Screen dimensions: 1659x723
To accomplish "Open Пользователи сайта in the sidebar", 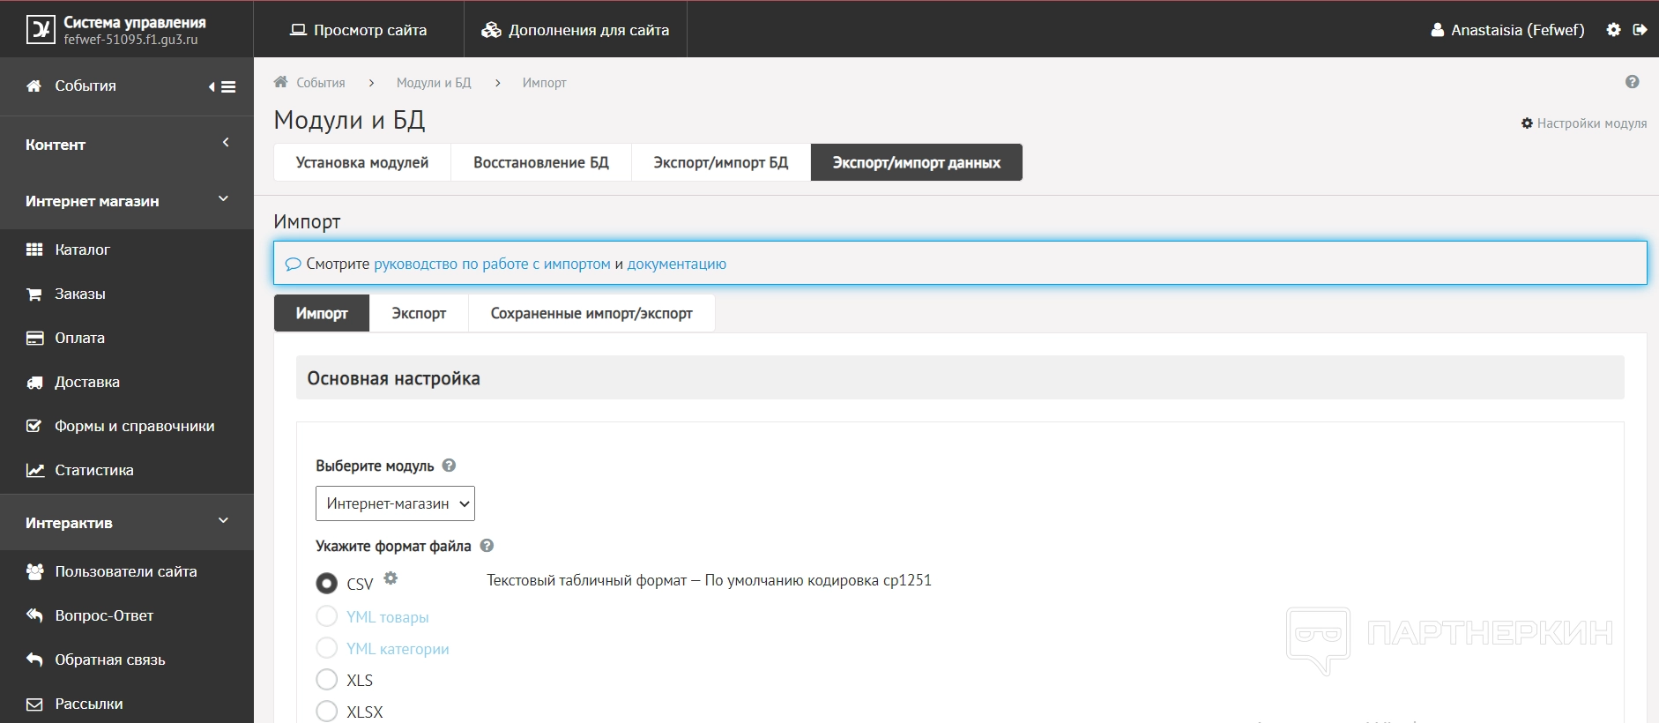I will [x=127, y=571].
